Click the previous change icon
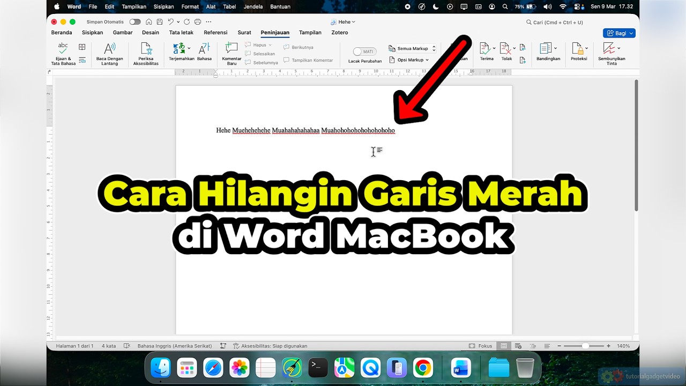This screenshot has width=686, height=386. (x=523, y=47)
